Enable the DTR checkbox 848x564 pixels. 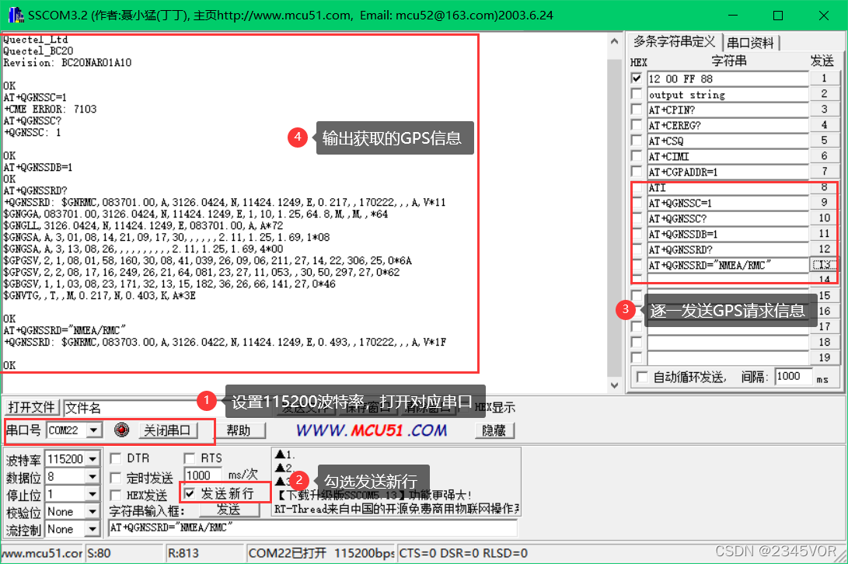[x=115, y=458]
